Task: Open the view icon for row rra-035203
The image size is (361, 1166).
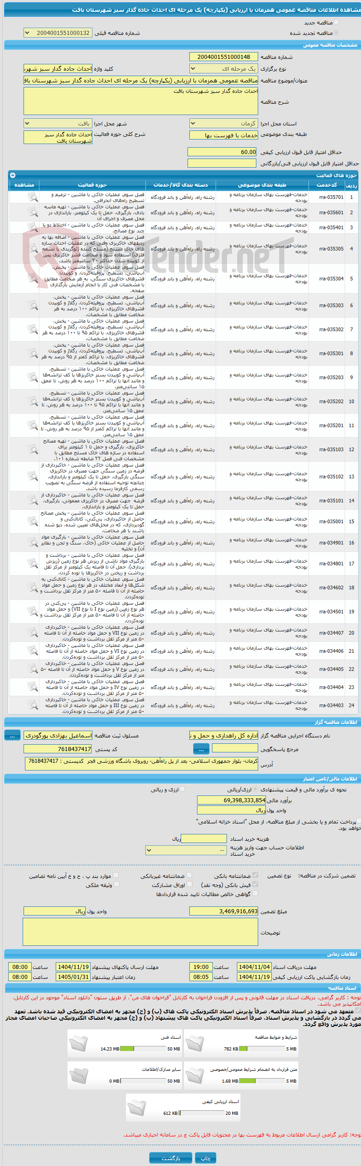Action: coord(33,377)
